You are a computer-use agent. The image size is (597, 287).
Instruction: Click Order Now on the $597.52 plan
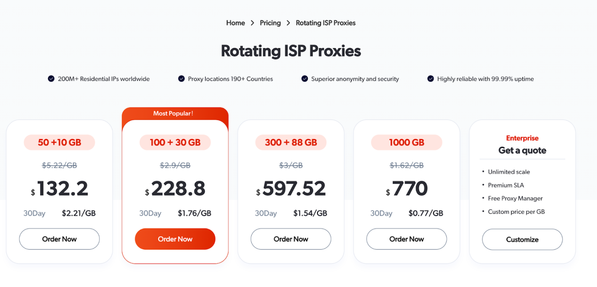tap(290, 239)
